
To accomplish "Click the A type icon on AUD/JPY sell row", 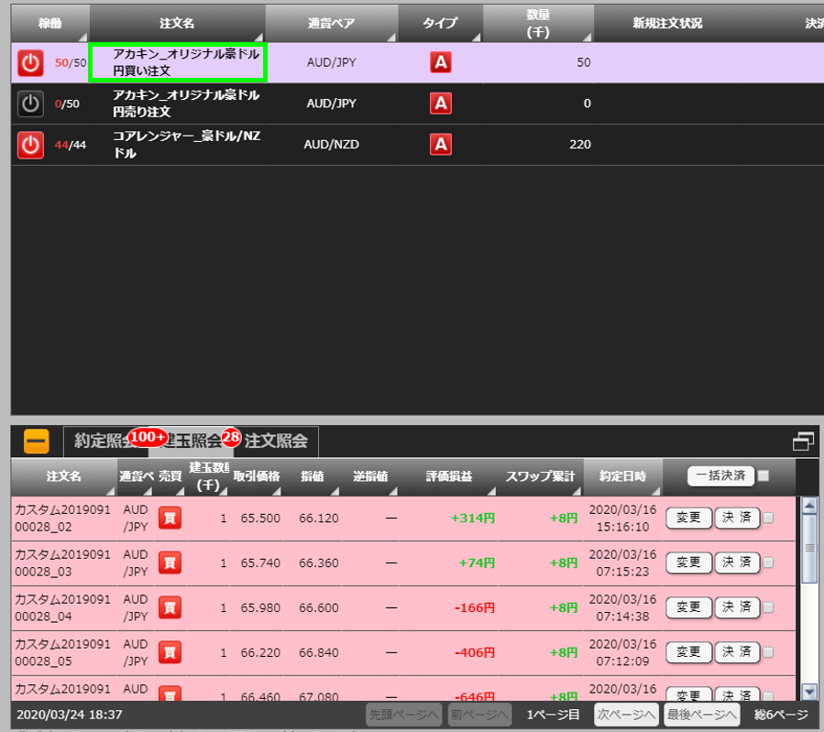I will tap(441, 104).
